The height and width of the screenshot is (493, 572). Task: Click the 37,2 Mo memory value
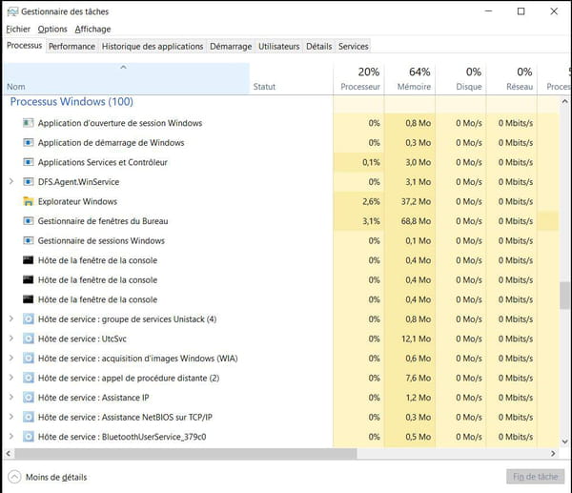(x=416, y=201)
